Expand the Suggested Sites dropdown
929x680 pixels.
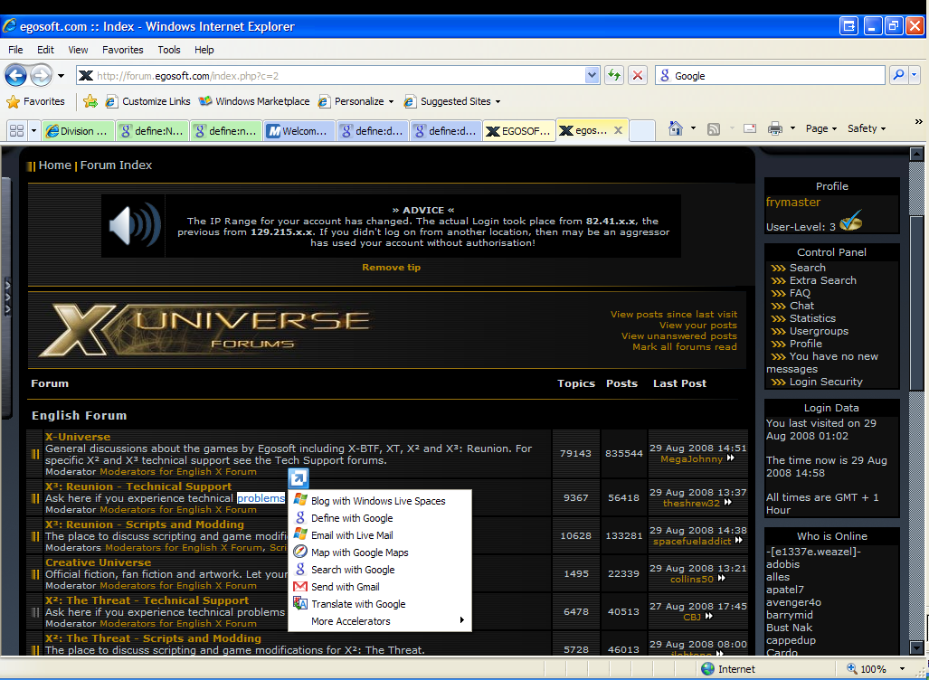pyautogui.click(x=498, y=102)
